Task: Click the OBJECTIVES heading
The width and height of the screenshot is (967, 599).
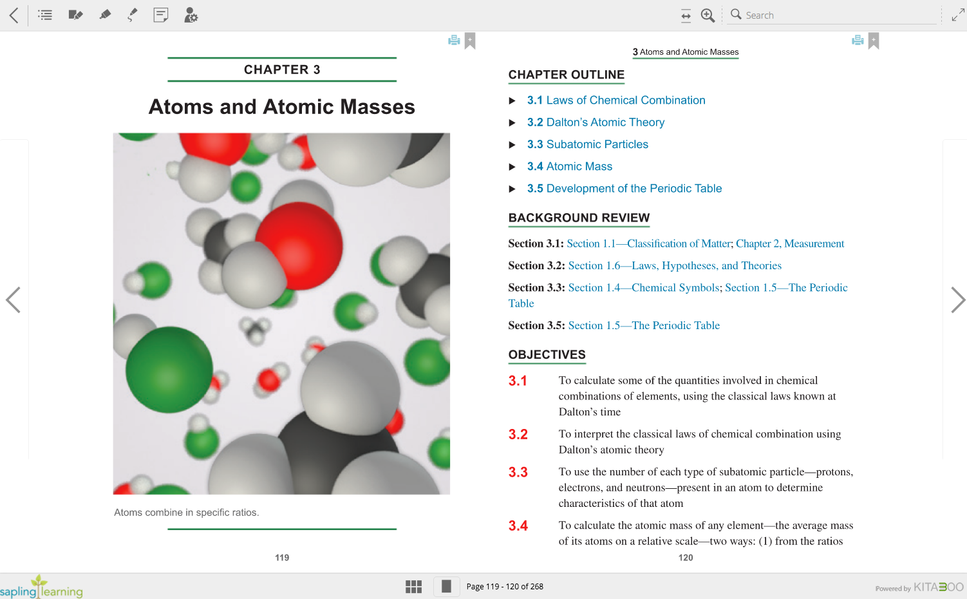Action: pos(547,354)
